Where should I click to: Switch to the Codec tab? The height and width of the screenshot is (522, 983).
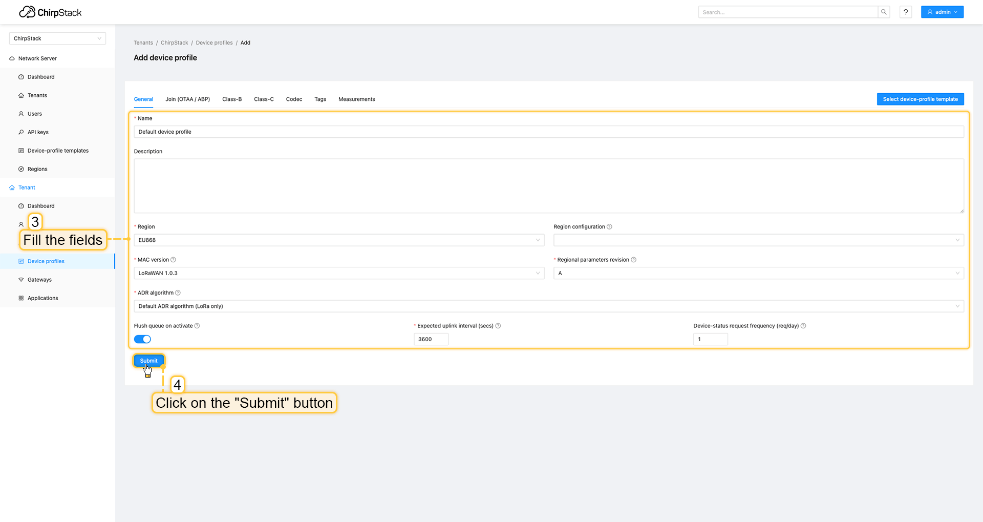[x=294, y=99]
